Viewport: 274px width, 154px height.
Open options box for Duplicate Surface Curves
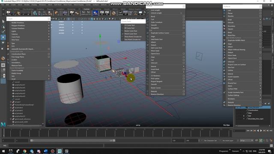(184, 33)
